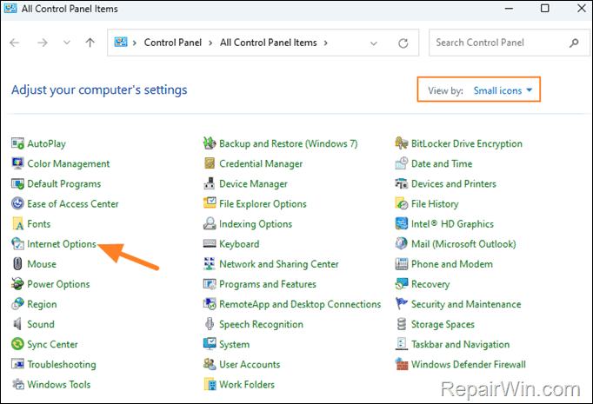The image size is (593, 404).
Task: Open the Ease of Access Center icon
Action: (17, 203)
